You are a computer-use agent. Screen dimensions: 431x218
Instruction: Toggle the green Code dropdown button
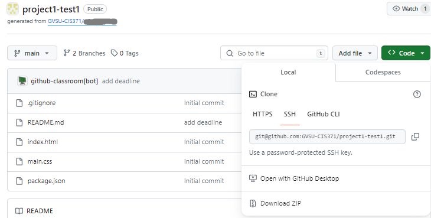[406, 53]
